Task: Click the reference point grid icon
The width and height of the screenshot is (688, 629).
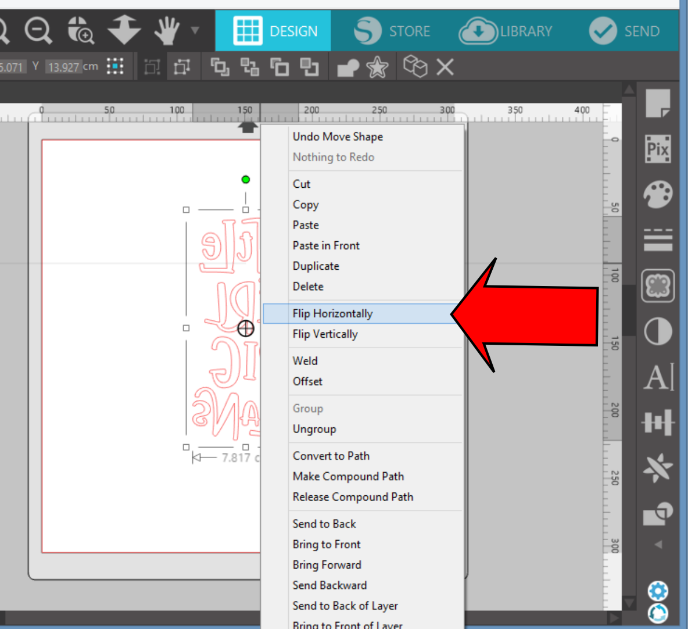Action: (115, 66)
